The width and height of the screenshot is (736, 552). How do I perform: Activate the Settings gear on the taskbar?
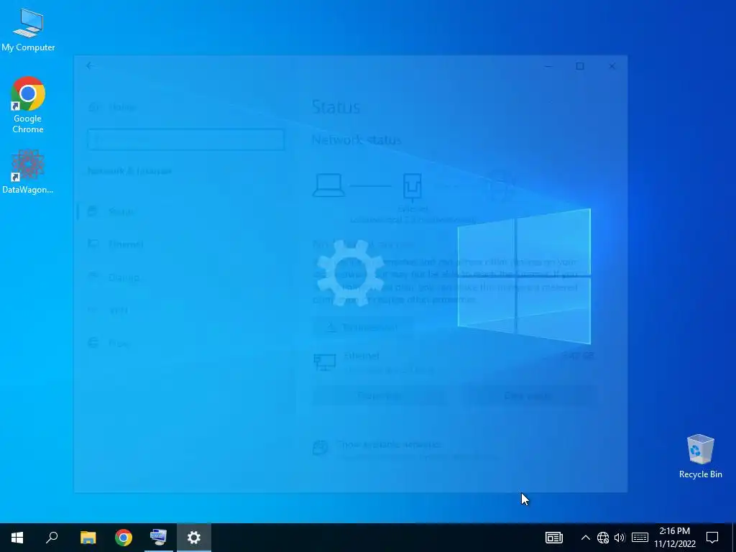194,538
